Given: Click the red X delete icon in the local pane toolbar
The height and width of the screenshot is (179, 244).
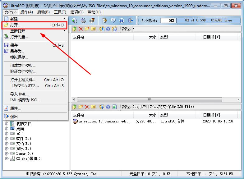Looking at the screenshot, I should tap(87, 107).
